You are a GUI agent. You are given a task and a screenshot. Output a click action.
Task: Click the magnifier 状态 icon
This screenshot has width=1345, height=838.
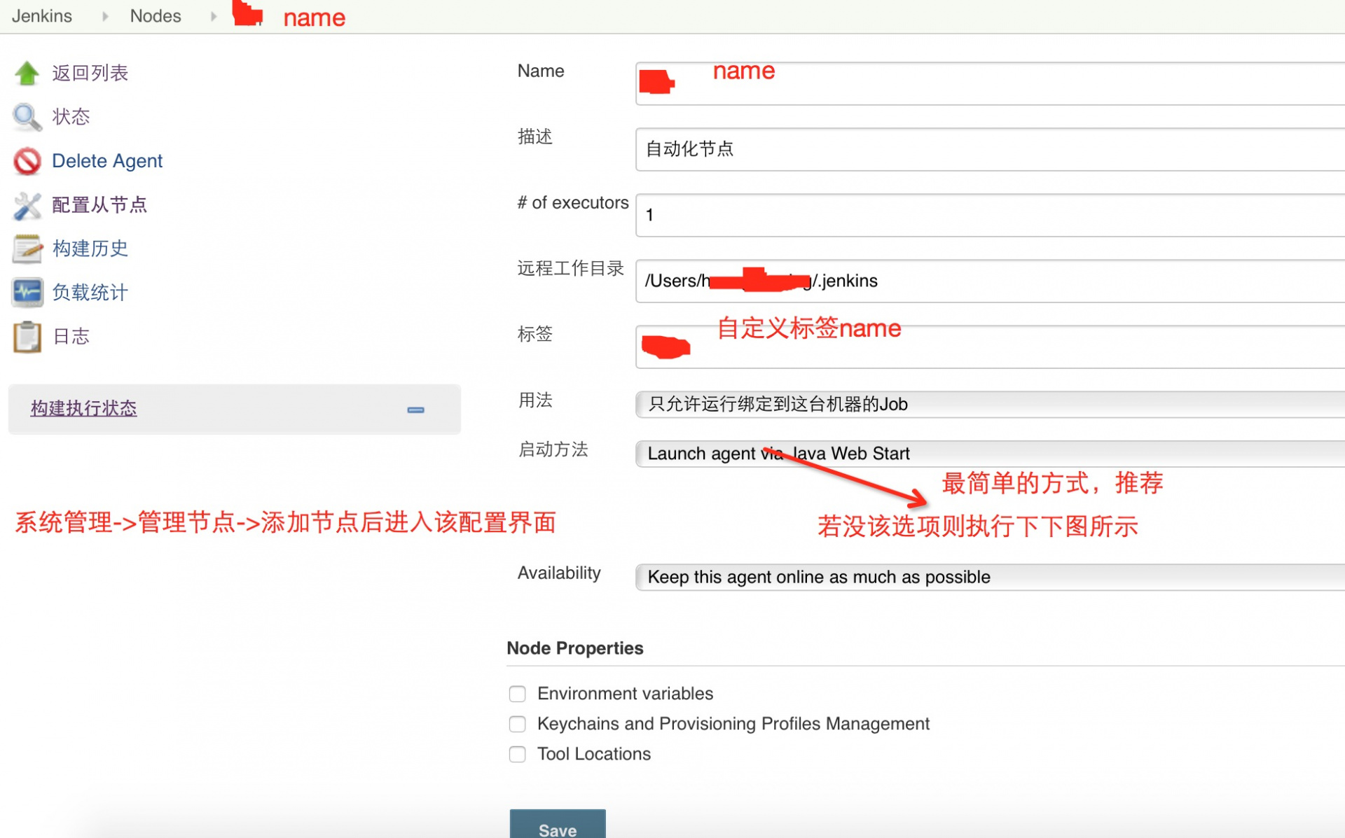[27, 117]
